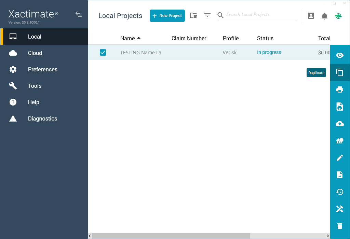This screenshot has height=239, width=350.
Task: Select the TESTING Name La project name
Action: point(140,53)
